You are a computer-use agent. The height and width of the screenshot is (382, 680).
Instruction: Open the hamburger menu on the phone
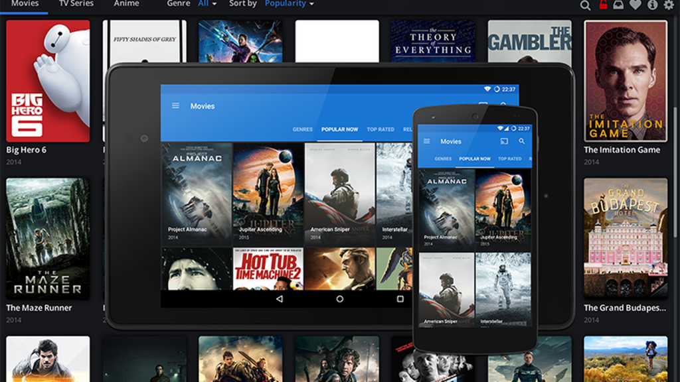click(x=427, y=141)
